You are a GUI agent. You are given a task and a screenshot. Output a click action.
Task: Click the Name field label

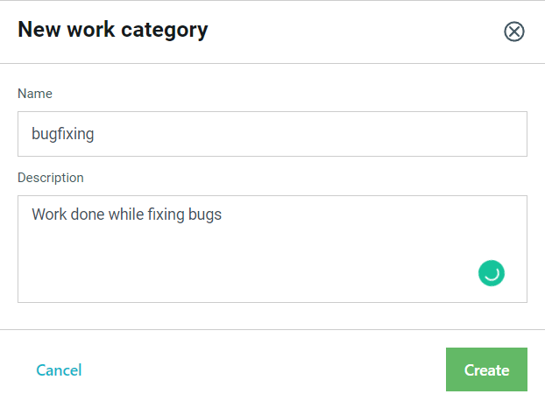[x=35, y=94]
